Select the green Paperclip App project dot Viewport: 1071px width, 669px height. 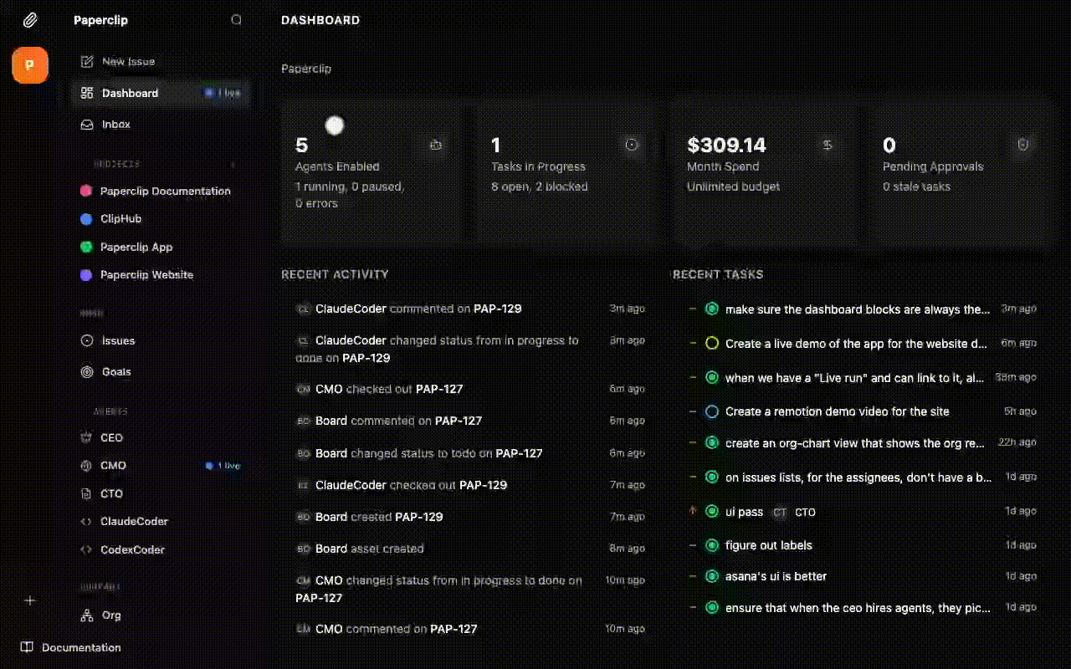click(85, 247)
